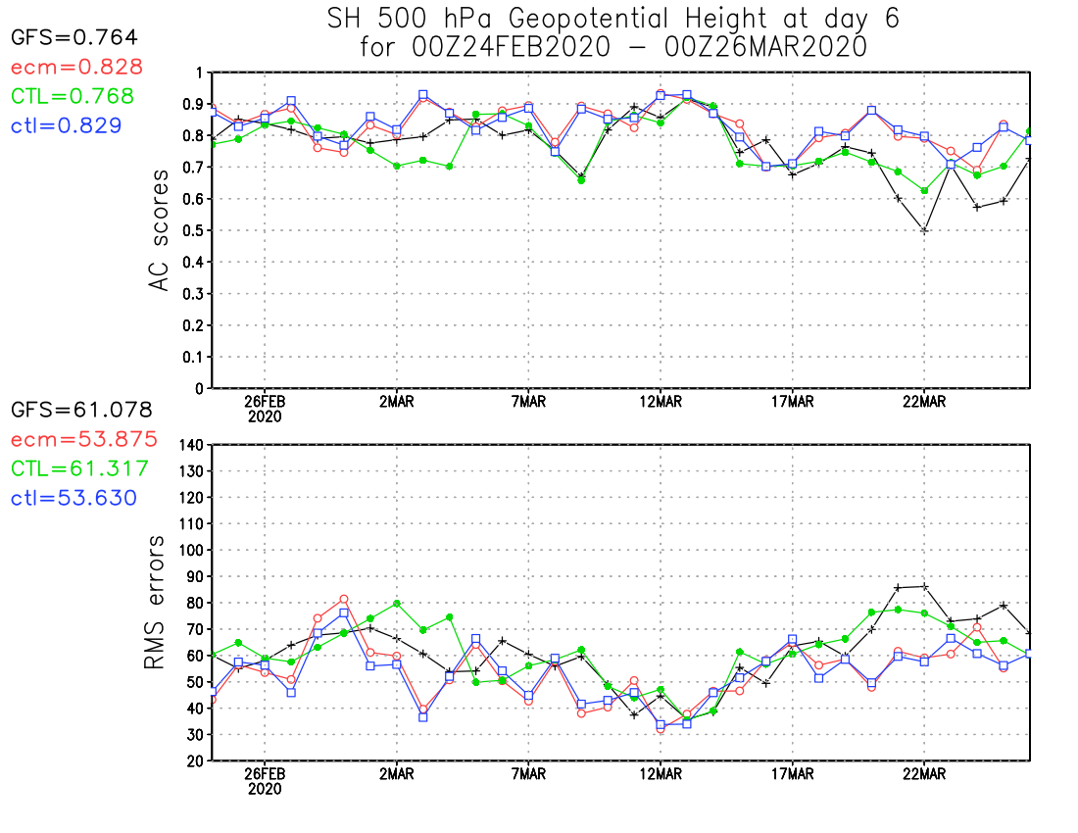Click the "0.3" tick on the AC scores axis
This screenshot has width=1078, height=833.
click(x=192, y=293)
